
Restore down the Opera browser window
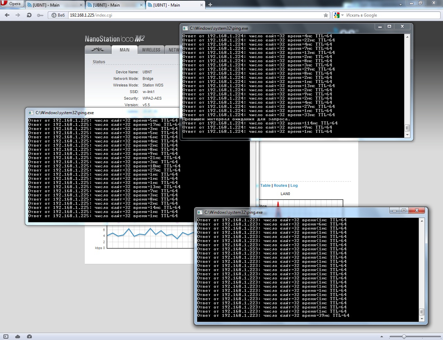[x=421, y=3]
